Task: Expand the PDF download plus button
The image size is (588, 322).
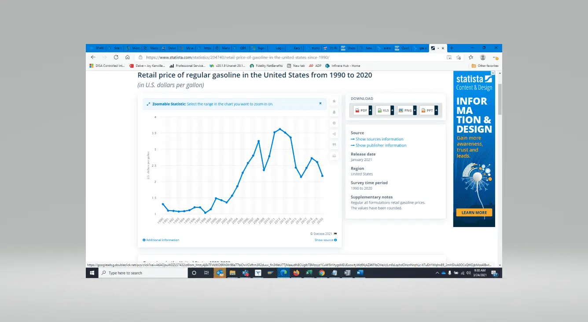Action: pos(370,110)
